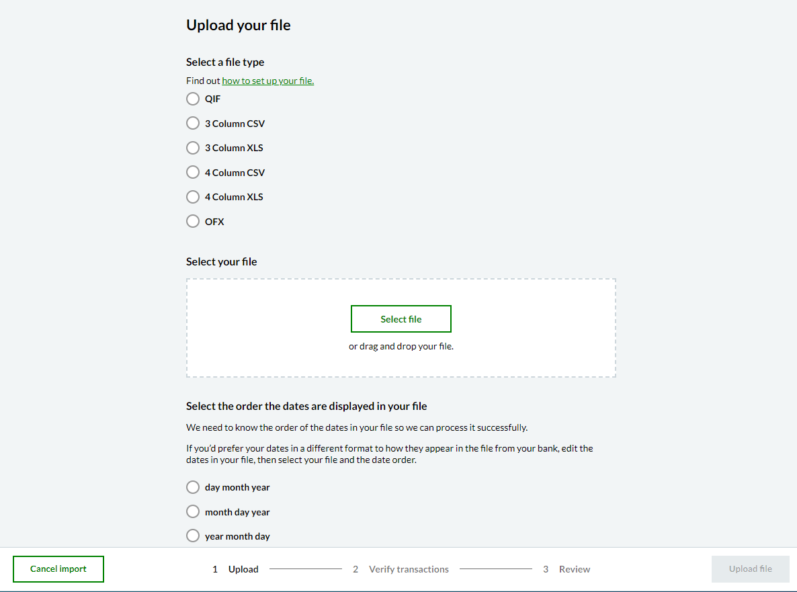Select day month year date order
This screenshot has width=797, height=592.
(193, 487)
